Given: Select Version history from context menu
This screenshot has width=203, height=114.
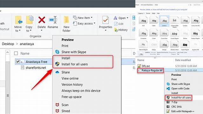Looking at the screenshot, I should [72, 85].
